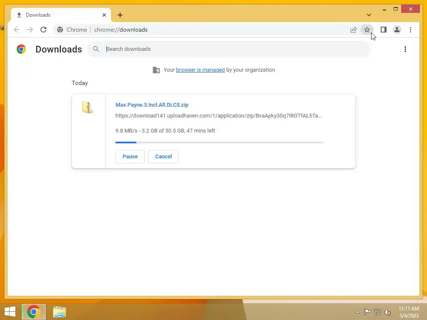
Task: Show hidden system tray icons
Action: click(x=357, y=312)
